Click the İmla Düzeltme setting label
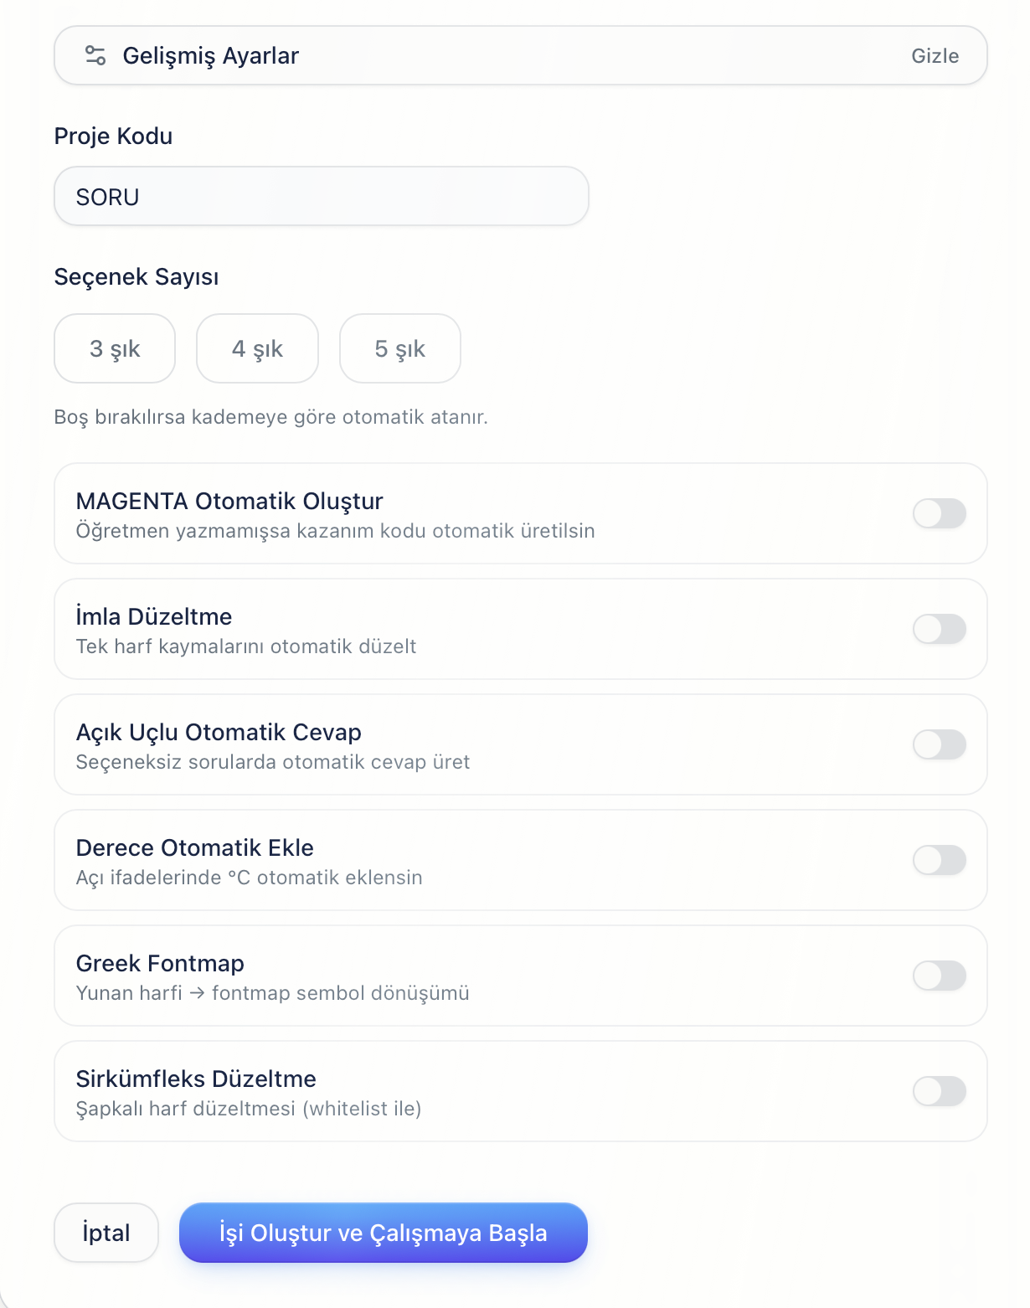The image size is (1030, 1308). point(154,616)
